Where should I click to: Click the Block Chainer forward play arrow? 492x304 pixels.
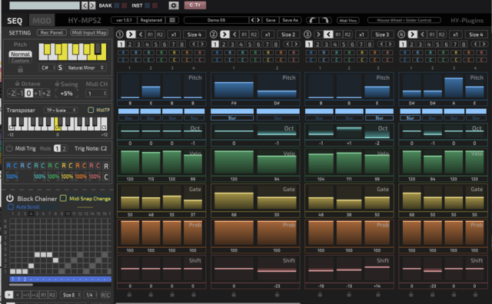click(x=8, y=295)
